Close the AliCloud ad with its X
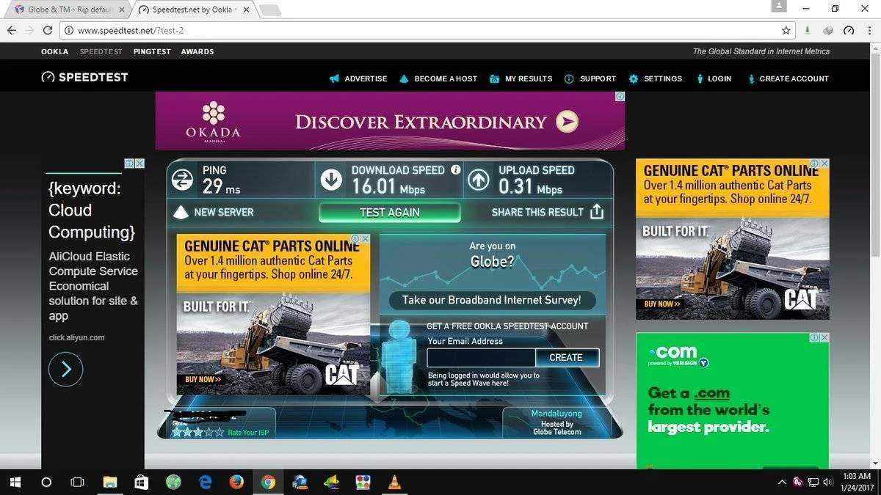881x495 pixels. pos(139,164)
